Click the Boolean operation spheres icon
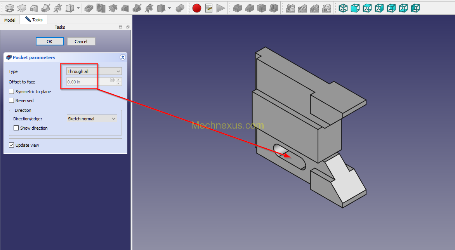455x250 pixels. tap(180, 8)
